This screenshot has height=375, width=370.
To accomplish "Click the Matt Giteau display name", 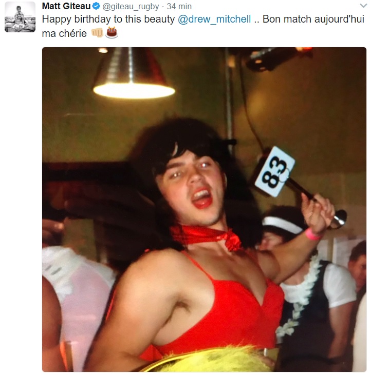I will tap(66, 6).
